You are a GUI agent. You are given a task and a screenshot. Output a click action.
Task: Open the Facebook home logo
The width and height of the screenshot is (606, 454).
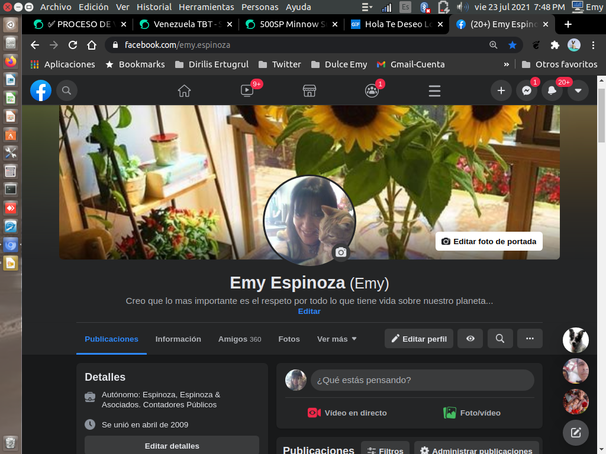tap(41, 90)
